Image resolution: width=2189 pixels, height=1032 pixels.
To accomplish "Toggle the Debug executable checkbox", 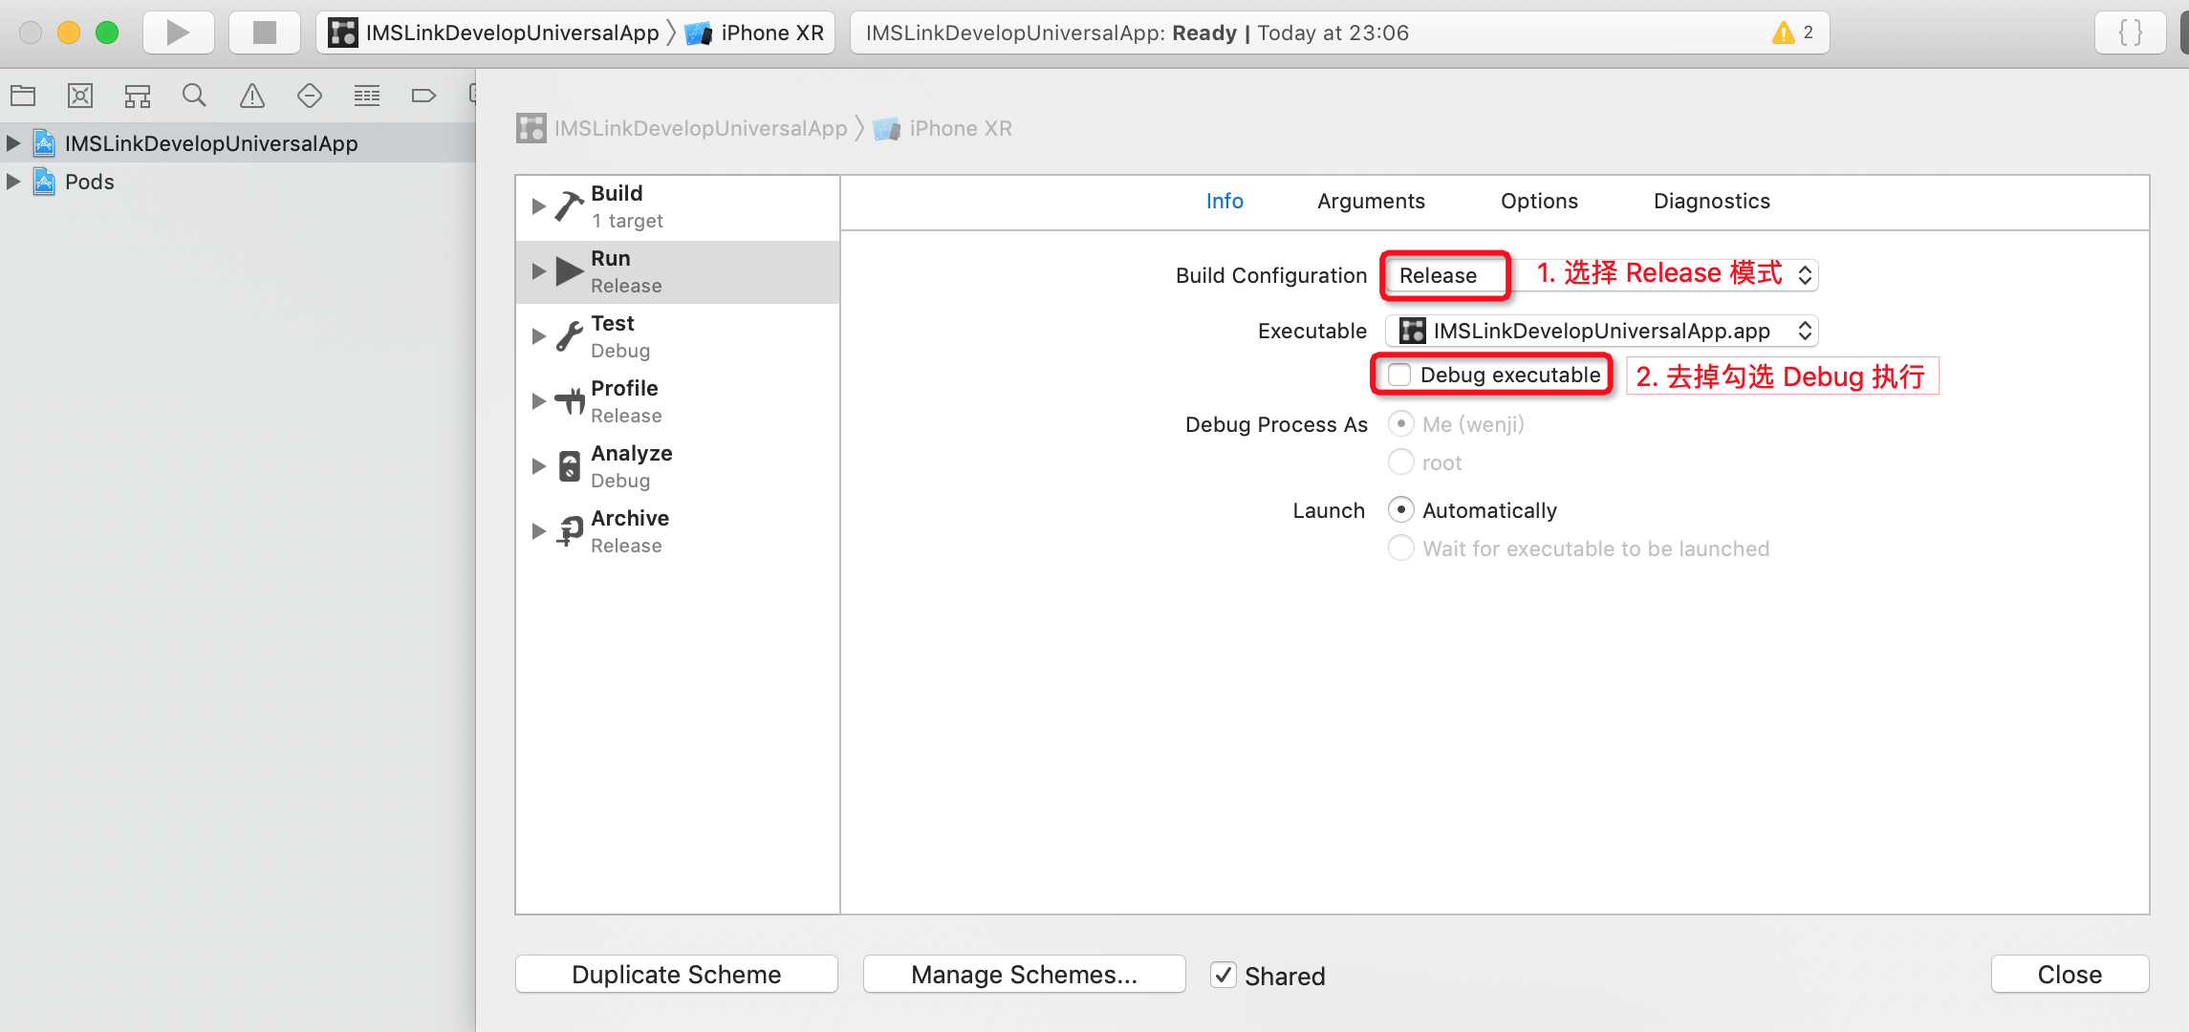I will pyautogui.click(x=1399, y=375).
